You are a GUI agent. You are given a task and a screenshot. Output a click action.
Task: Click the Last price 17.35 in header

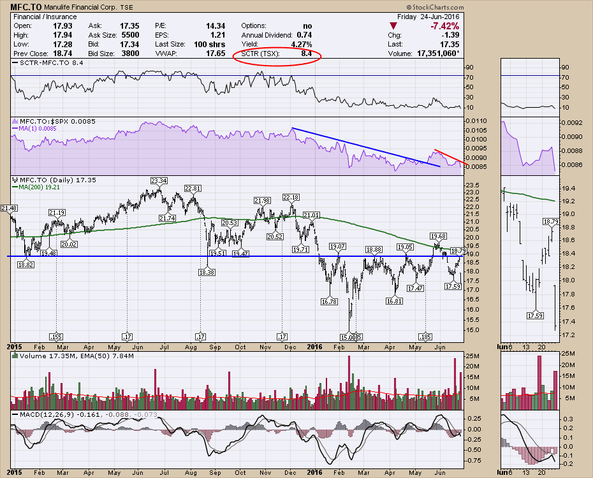point(450,44)
